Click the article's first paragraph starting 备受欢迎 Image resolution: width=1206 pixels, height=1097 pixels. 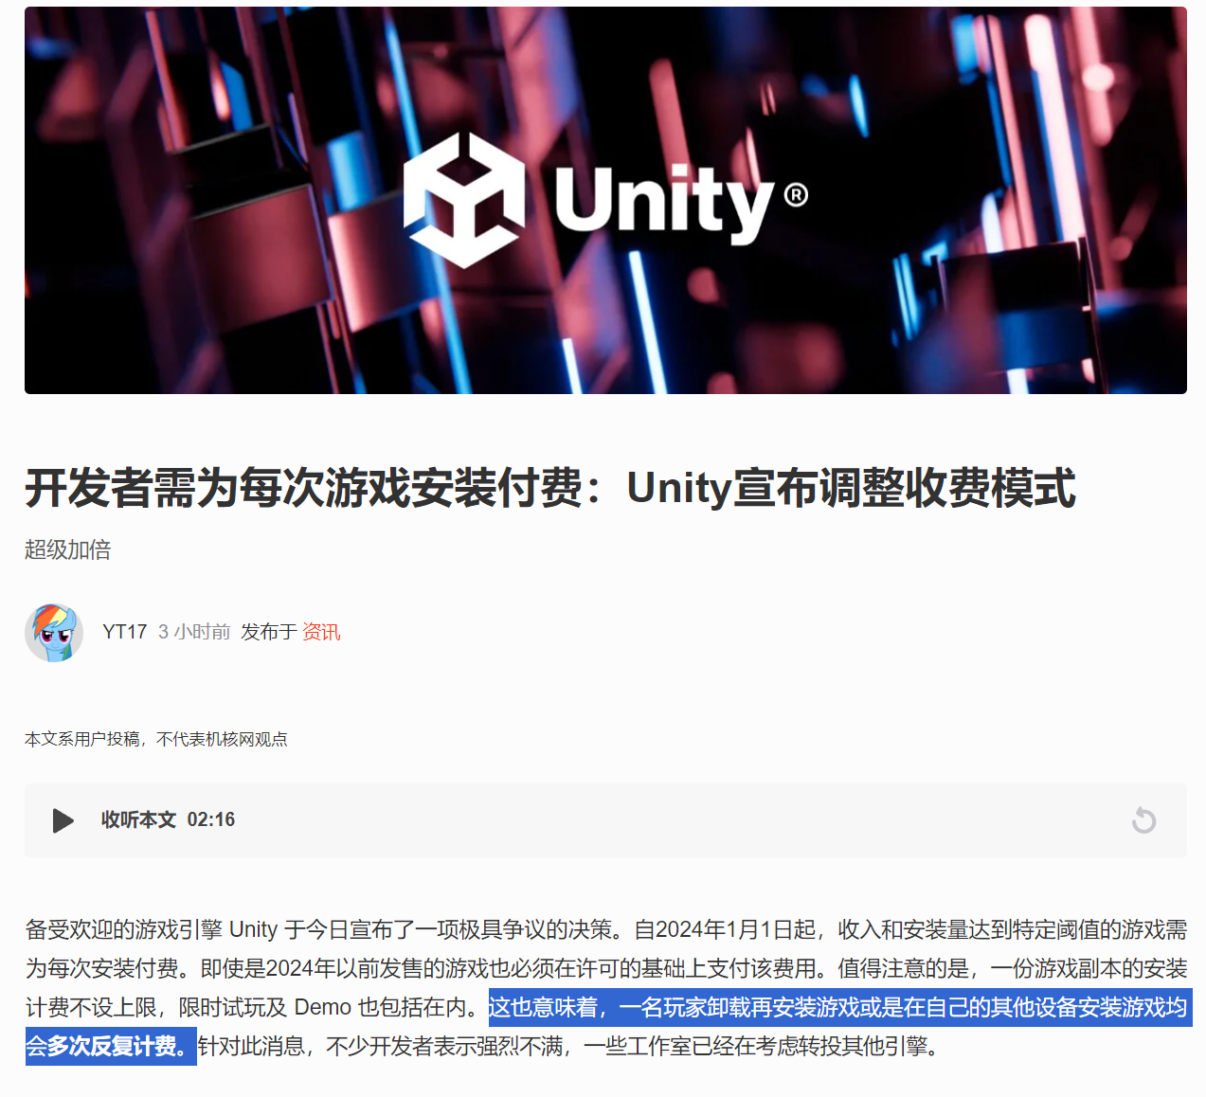[606, 988]
